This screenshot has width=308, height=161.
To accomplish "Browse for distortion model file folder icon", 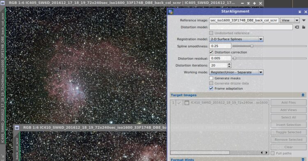I will (303, 27).
